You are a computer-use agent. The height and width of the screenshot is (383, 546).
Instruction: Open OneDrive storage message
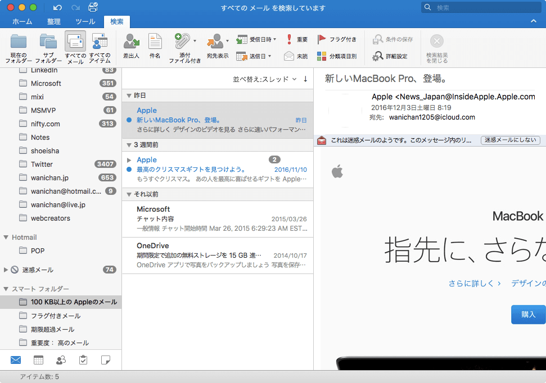point(218,256)
